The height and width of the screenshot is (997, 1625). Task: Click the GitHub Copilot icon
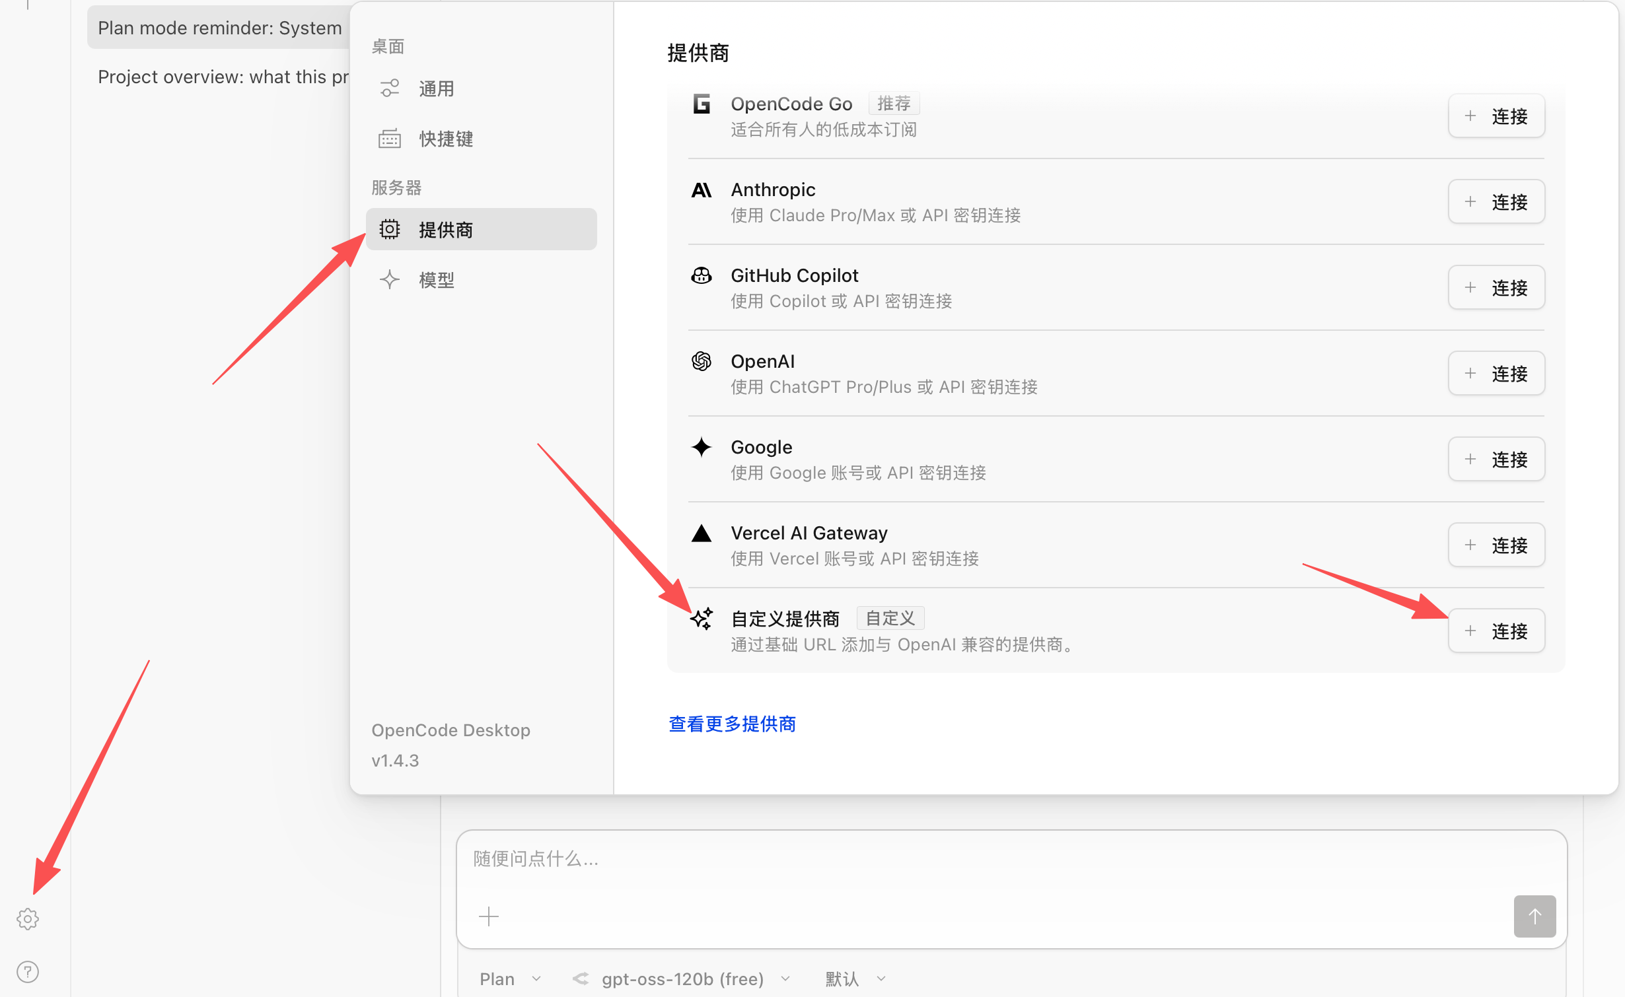[701, 276]
